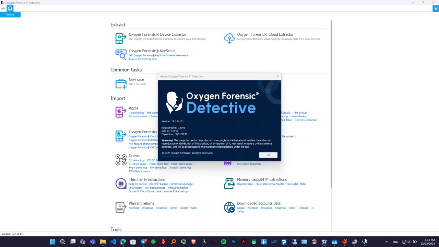Launch Oxygen Forensic Cloud Extractor icon

click(229, 38)
